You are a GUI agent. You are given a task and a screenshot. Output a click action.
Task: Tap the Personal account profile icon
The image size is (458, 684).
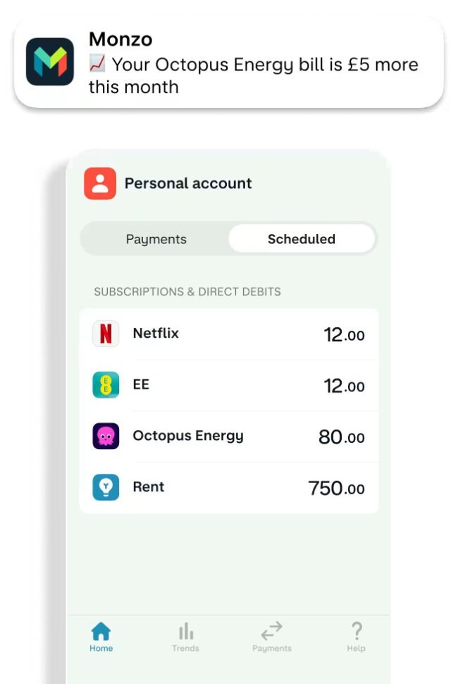point(100,183)
